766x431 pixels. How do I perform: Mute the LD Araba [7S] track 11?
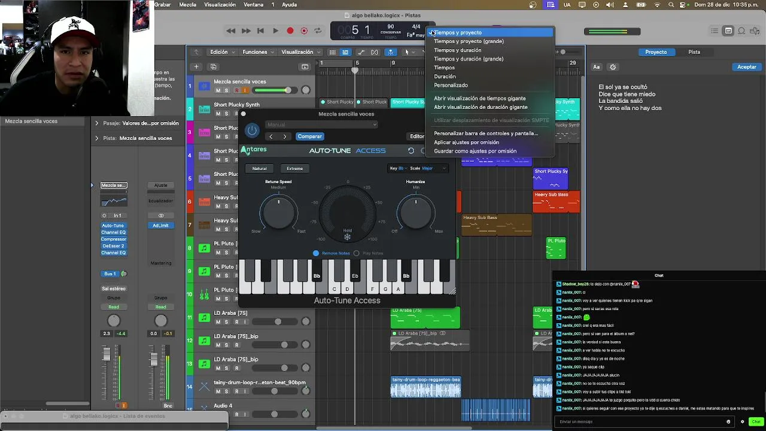[218, 321]
